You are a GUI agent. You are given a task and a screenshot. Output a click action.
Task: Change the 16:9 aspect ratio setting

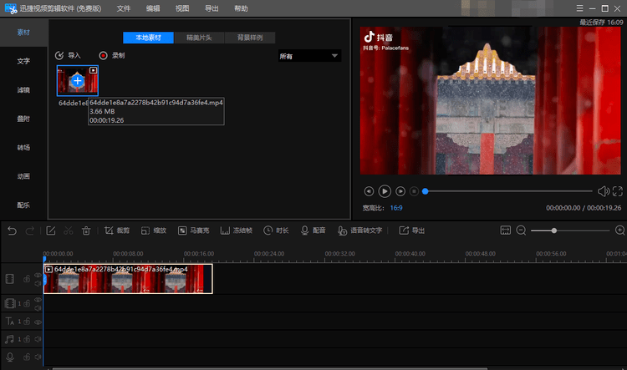pos(396,208)
